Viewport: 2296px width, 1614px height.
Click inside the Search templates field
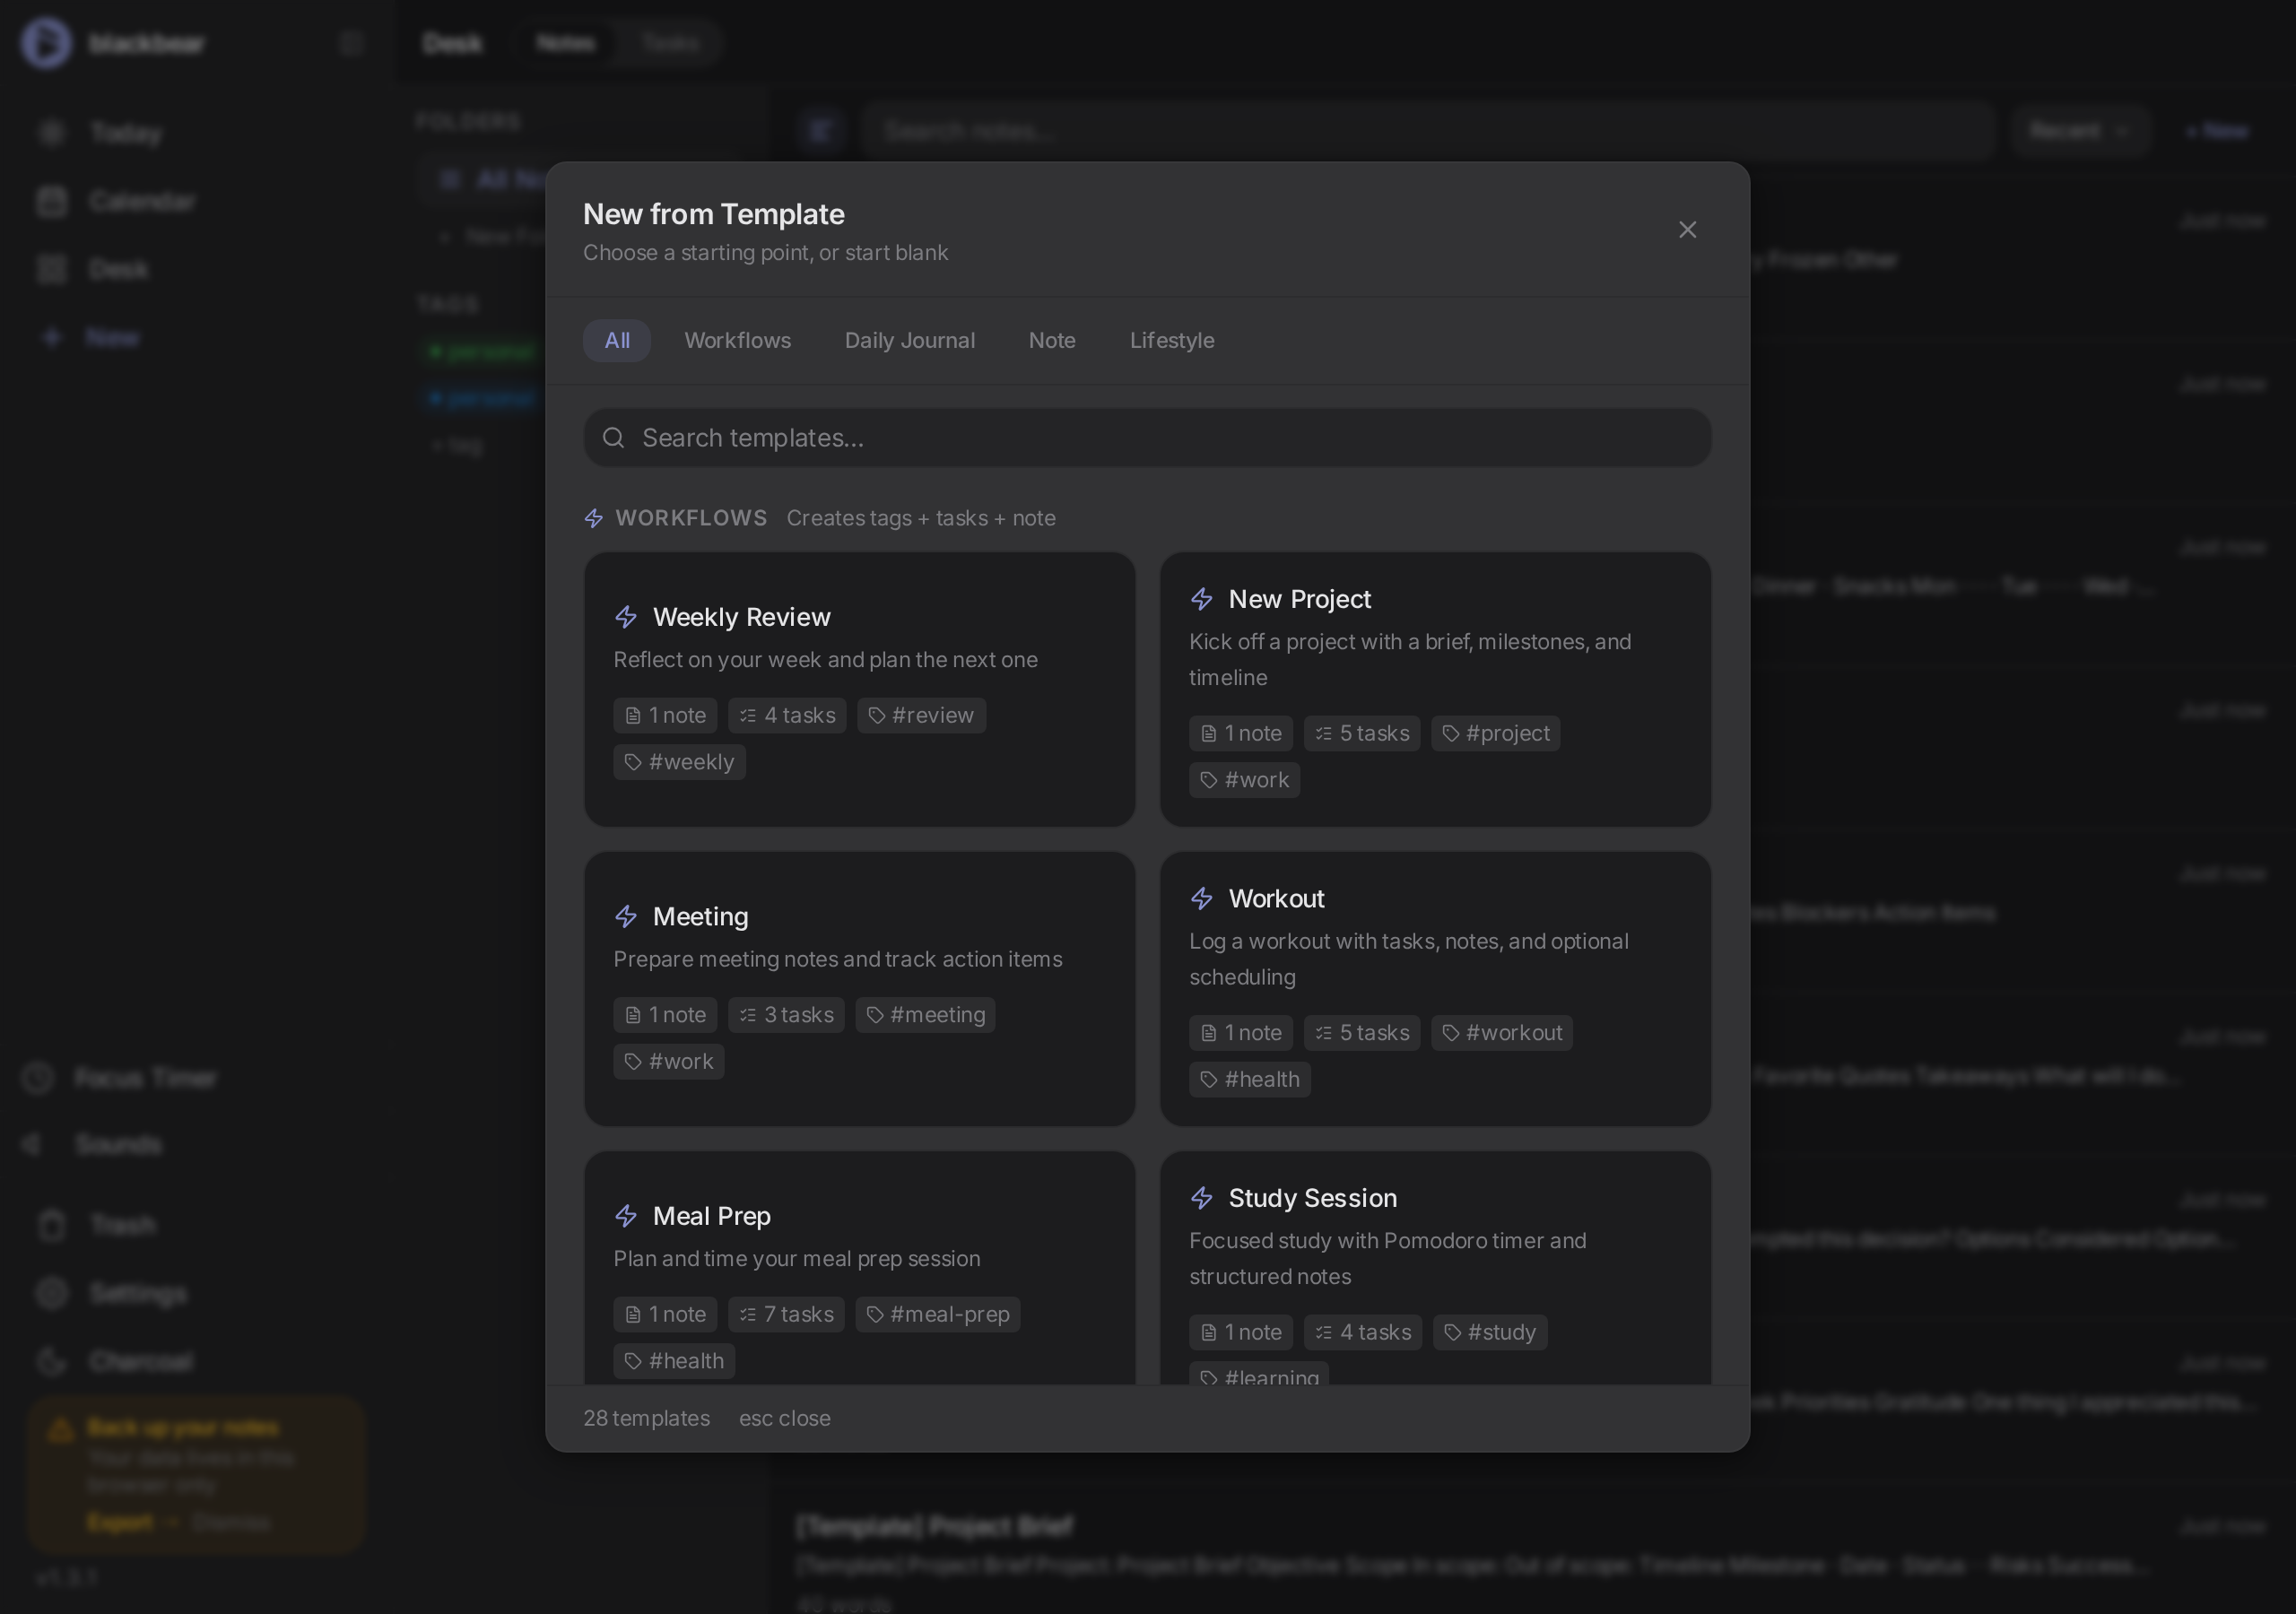[1146, 437]
